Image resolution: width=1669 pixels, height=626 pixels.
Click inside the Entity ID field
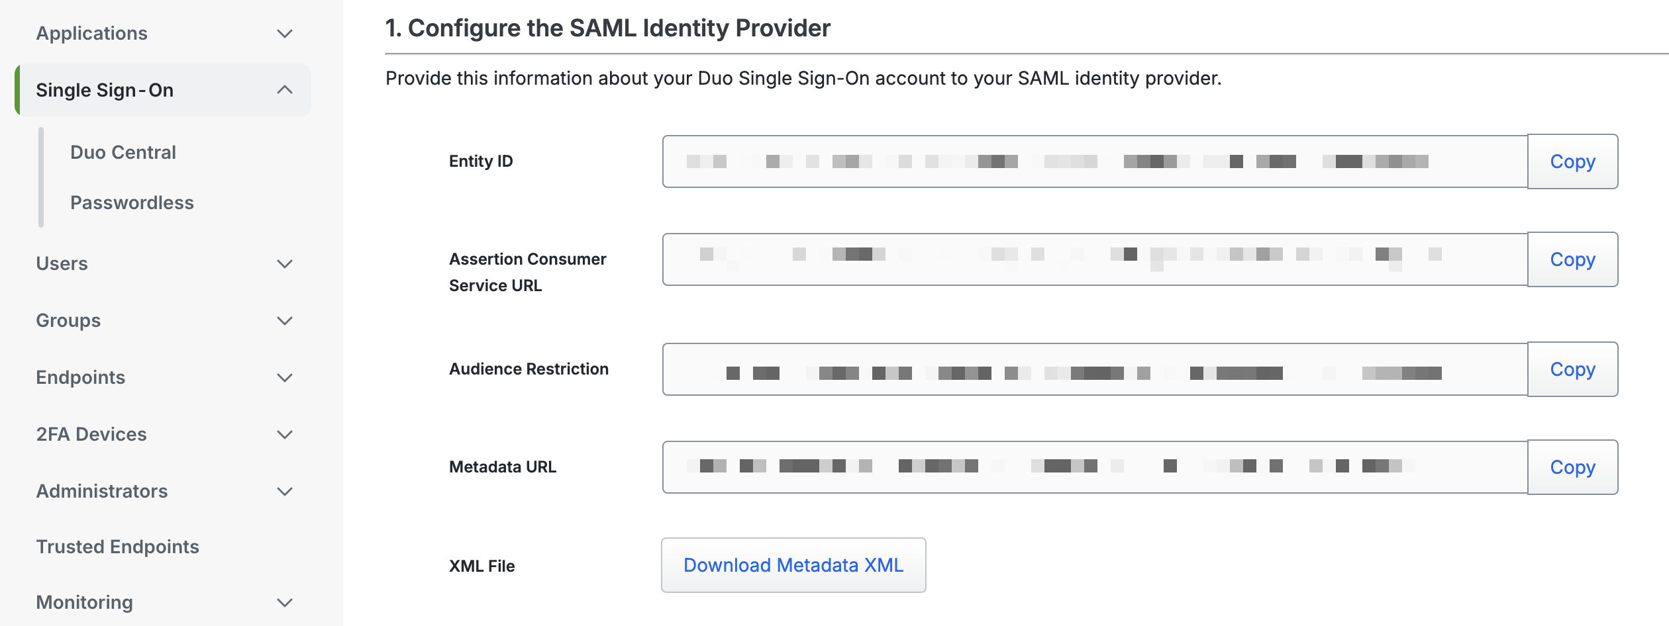(1094, 161)
